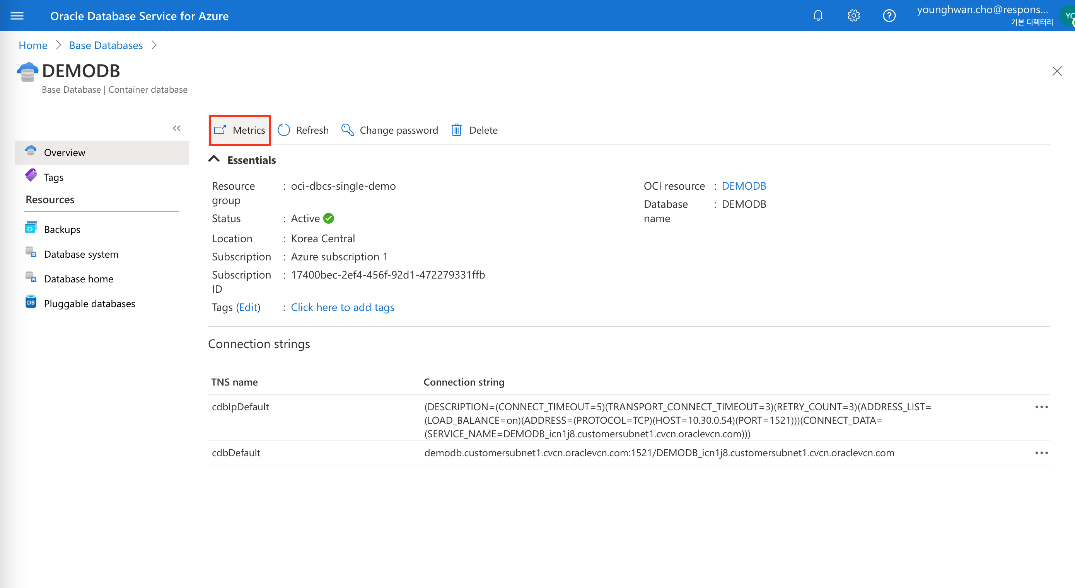This screenshot has width=1075, height=588.
Task: Close the DEMODB blade with X
Action: pos(1057,71)
